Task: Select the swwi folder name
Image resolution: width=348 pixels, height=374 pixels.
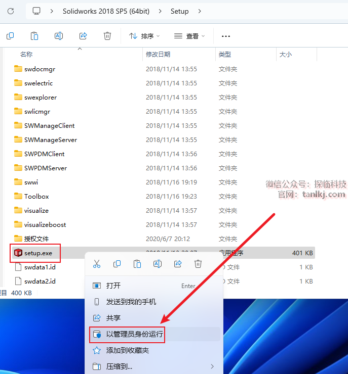Action: pos(31,182)
